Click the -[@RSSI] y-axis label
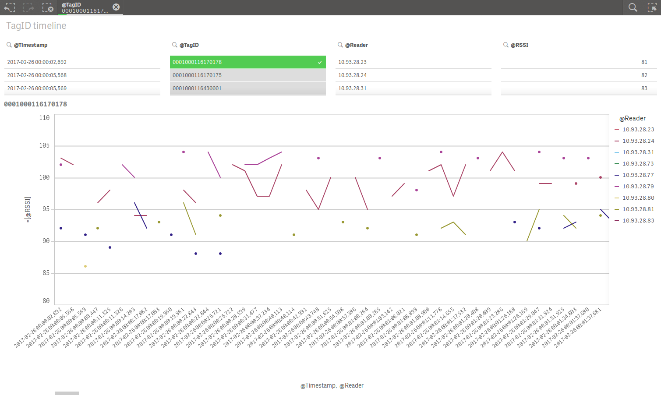The width and height of the screenshot is (661, 399). 28,209
